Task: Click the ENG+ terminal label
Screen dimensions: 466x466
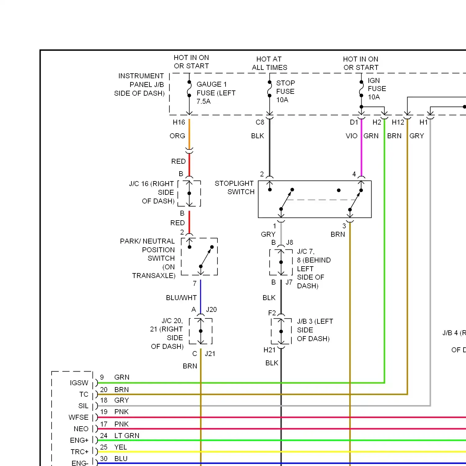Action: click(79, 441)
